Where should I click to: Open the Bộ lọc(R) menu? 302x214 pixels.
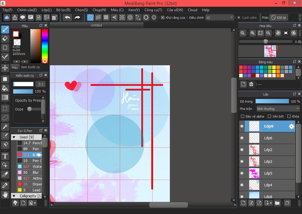(63, 10)
